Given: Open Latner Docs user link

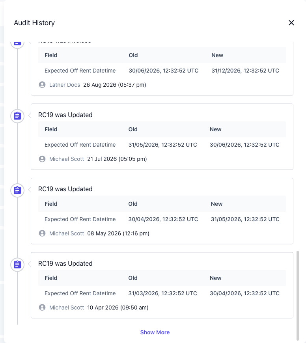Looking at the screenshot, I should (x=65, y=85).
